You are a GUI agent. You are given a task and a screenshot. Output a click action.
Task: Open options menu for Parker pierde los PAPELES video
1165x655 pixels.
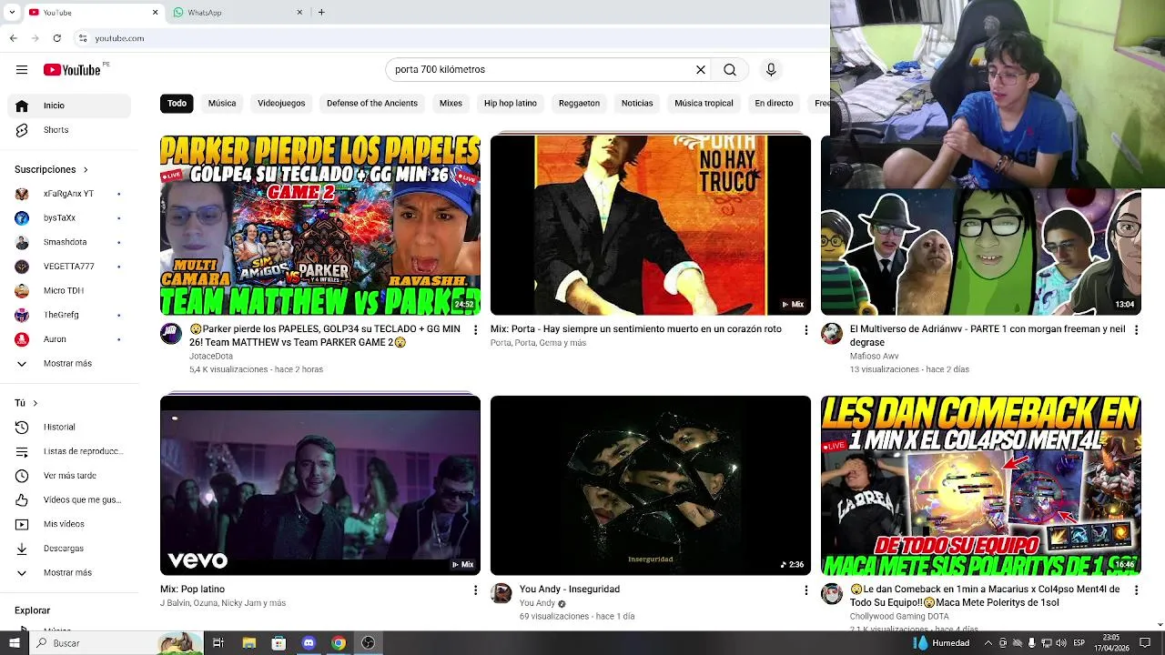click(475, 330)
